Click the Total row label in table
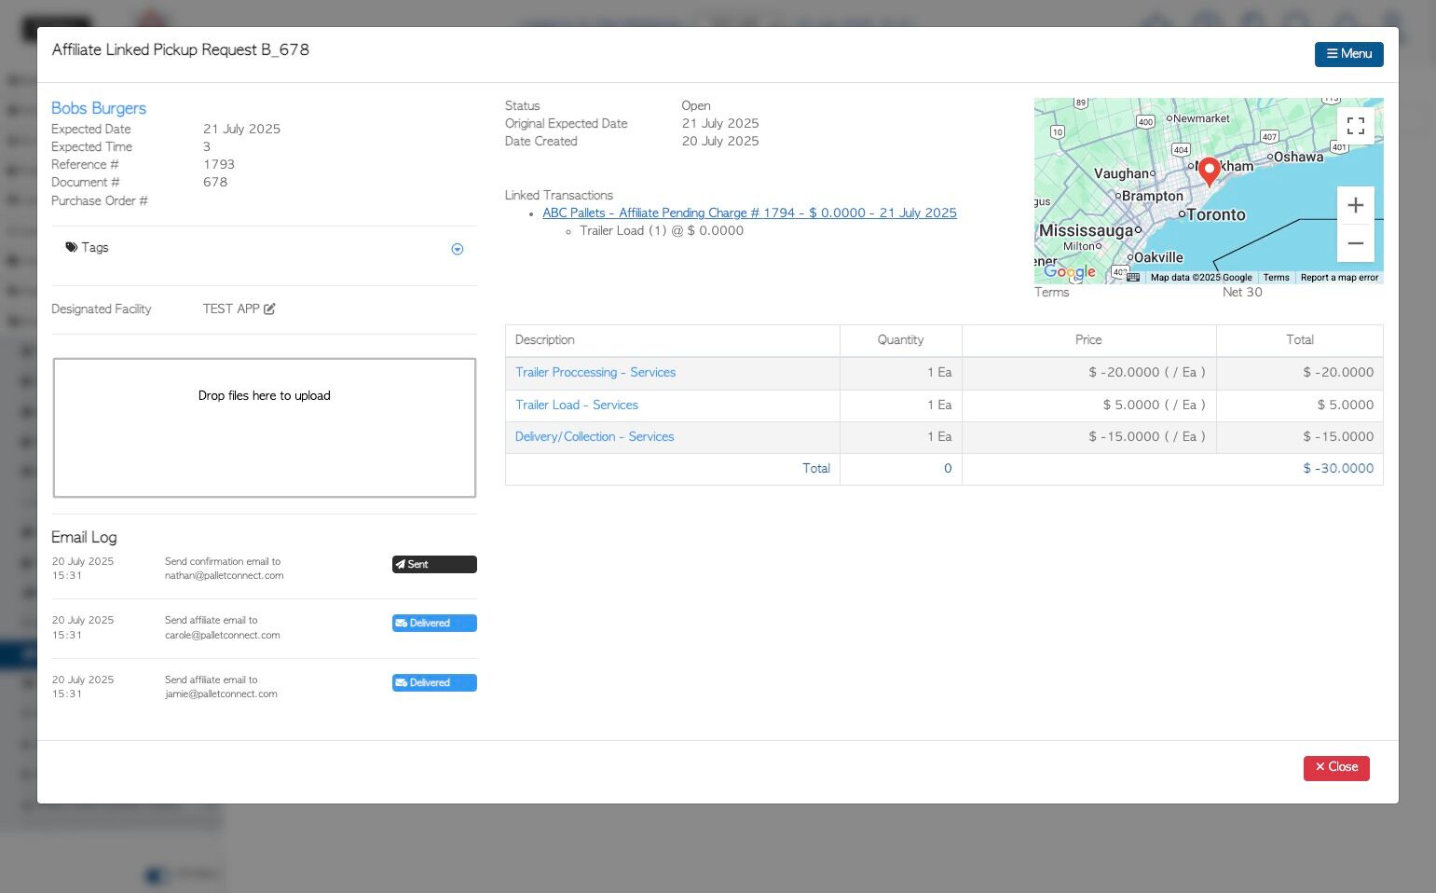Screen dimensions: 1436x893 (816, 468)
